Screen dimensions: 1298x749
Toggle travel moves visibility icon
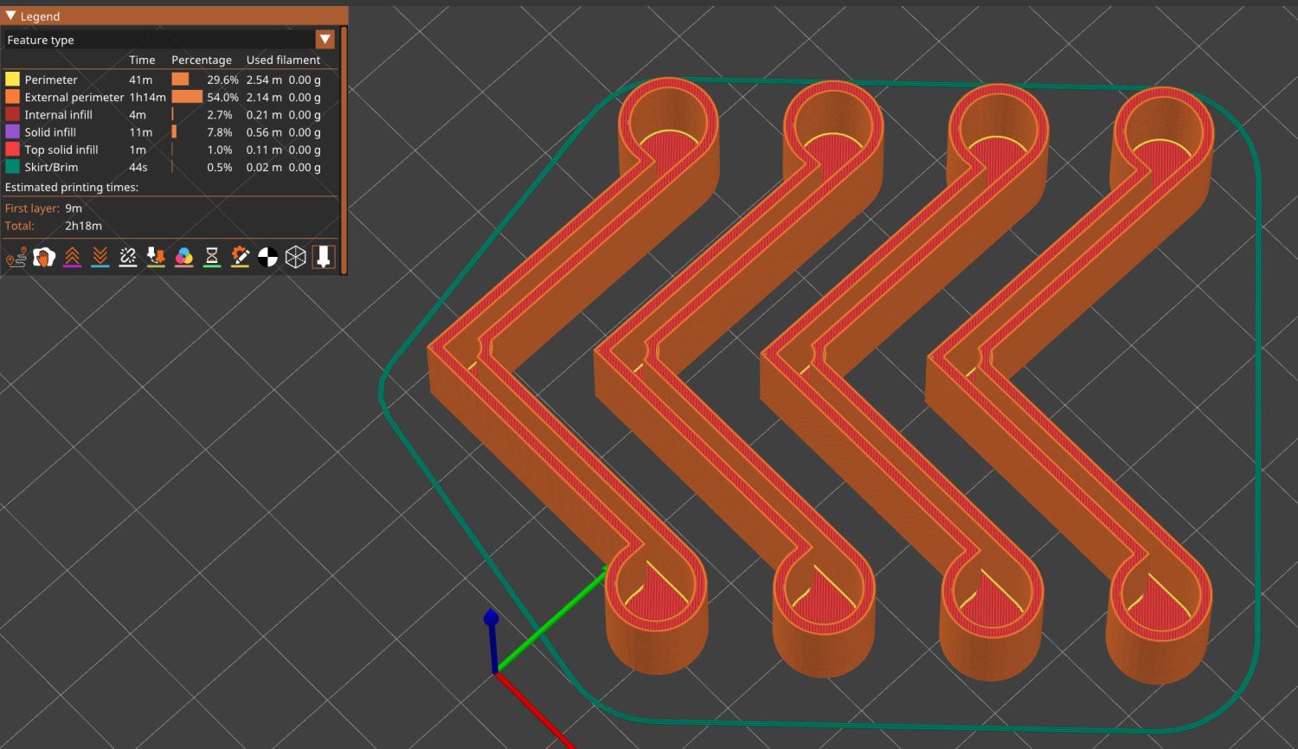click(x=16, y=257)
